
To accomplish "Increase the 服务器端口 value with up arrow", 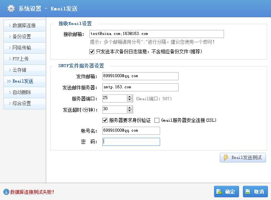I will coord(130,97).
